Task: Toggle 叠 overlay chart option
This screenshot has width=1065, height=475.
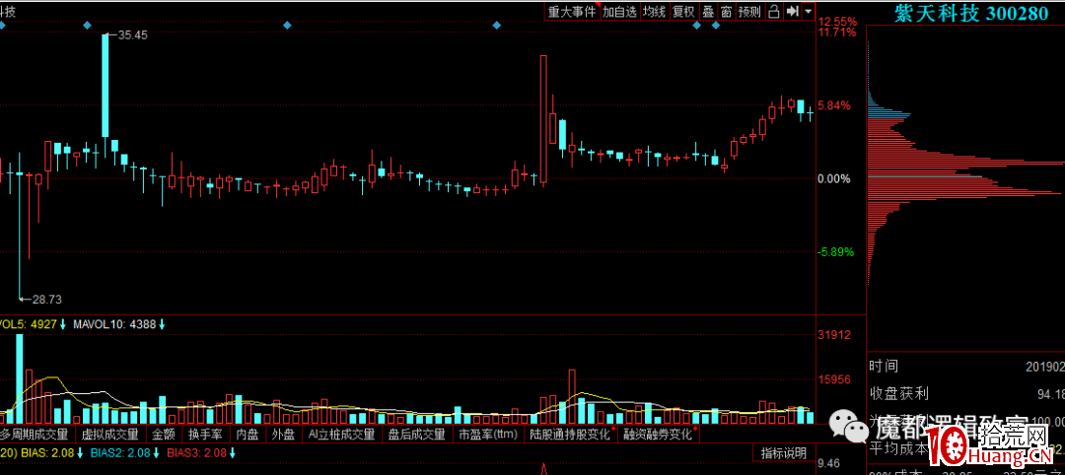Action: tap(708, 11)
